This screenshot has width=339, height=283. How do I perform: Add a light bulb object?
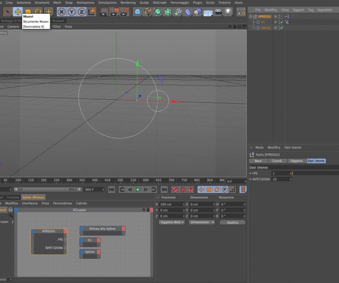(x=228, y=12)
